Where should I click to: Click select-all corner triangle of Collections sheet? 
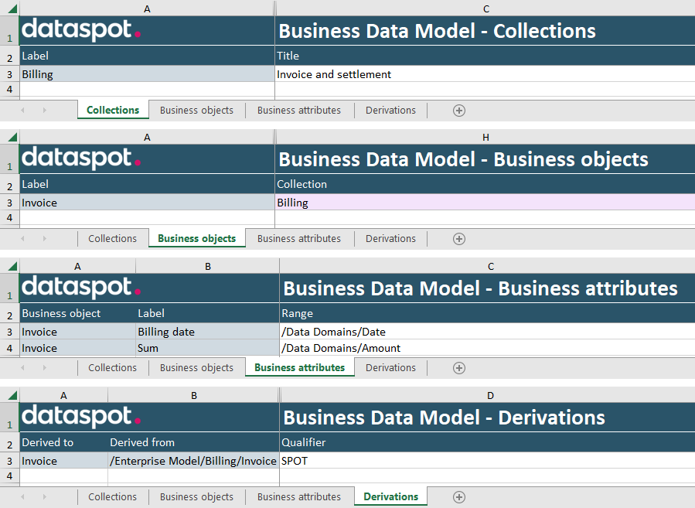tap(12, 9)
